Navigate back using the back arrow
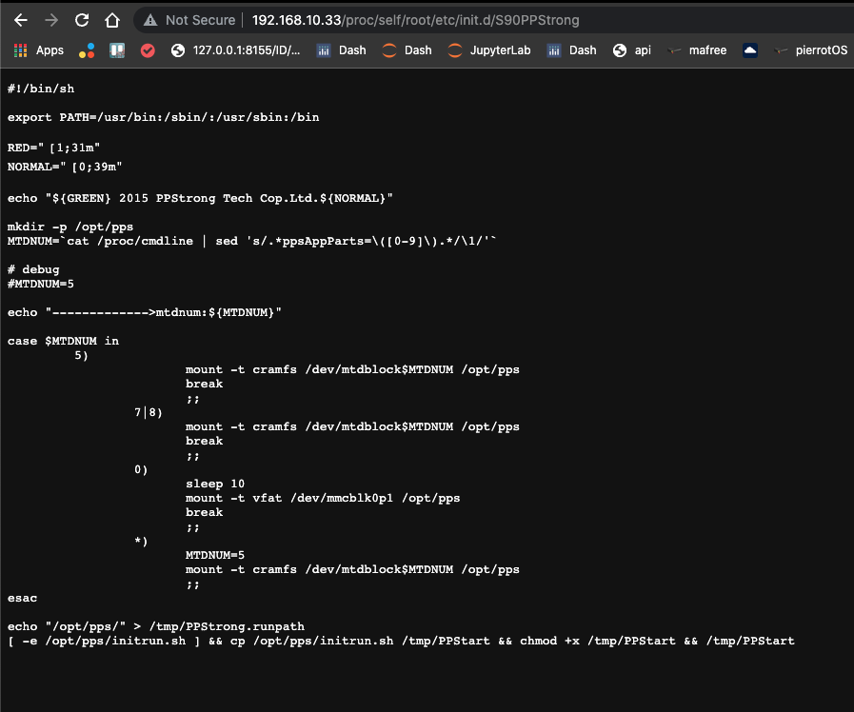Image resolution: width=854 pixels, height=712 pixels. pos(21,19)
